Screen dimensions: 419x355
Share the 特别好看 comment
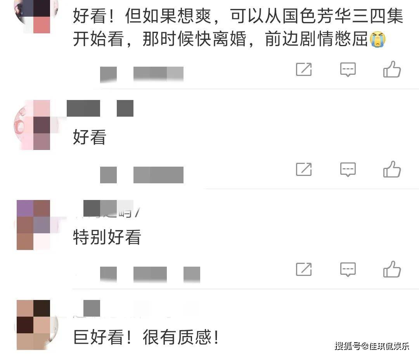(304, 269)
